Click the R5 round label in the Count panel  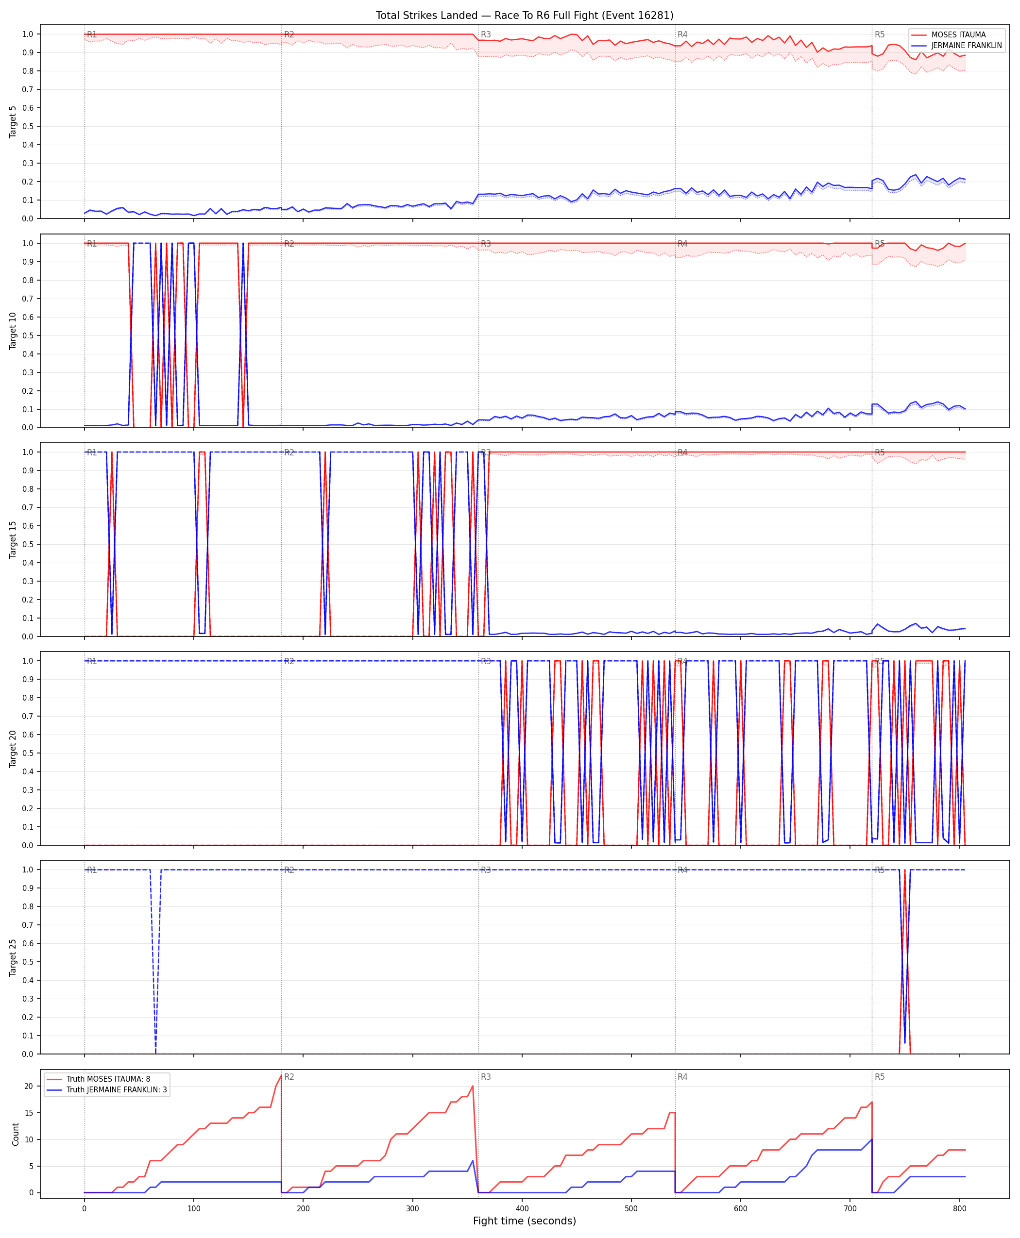(x=880, y=1077)
